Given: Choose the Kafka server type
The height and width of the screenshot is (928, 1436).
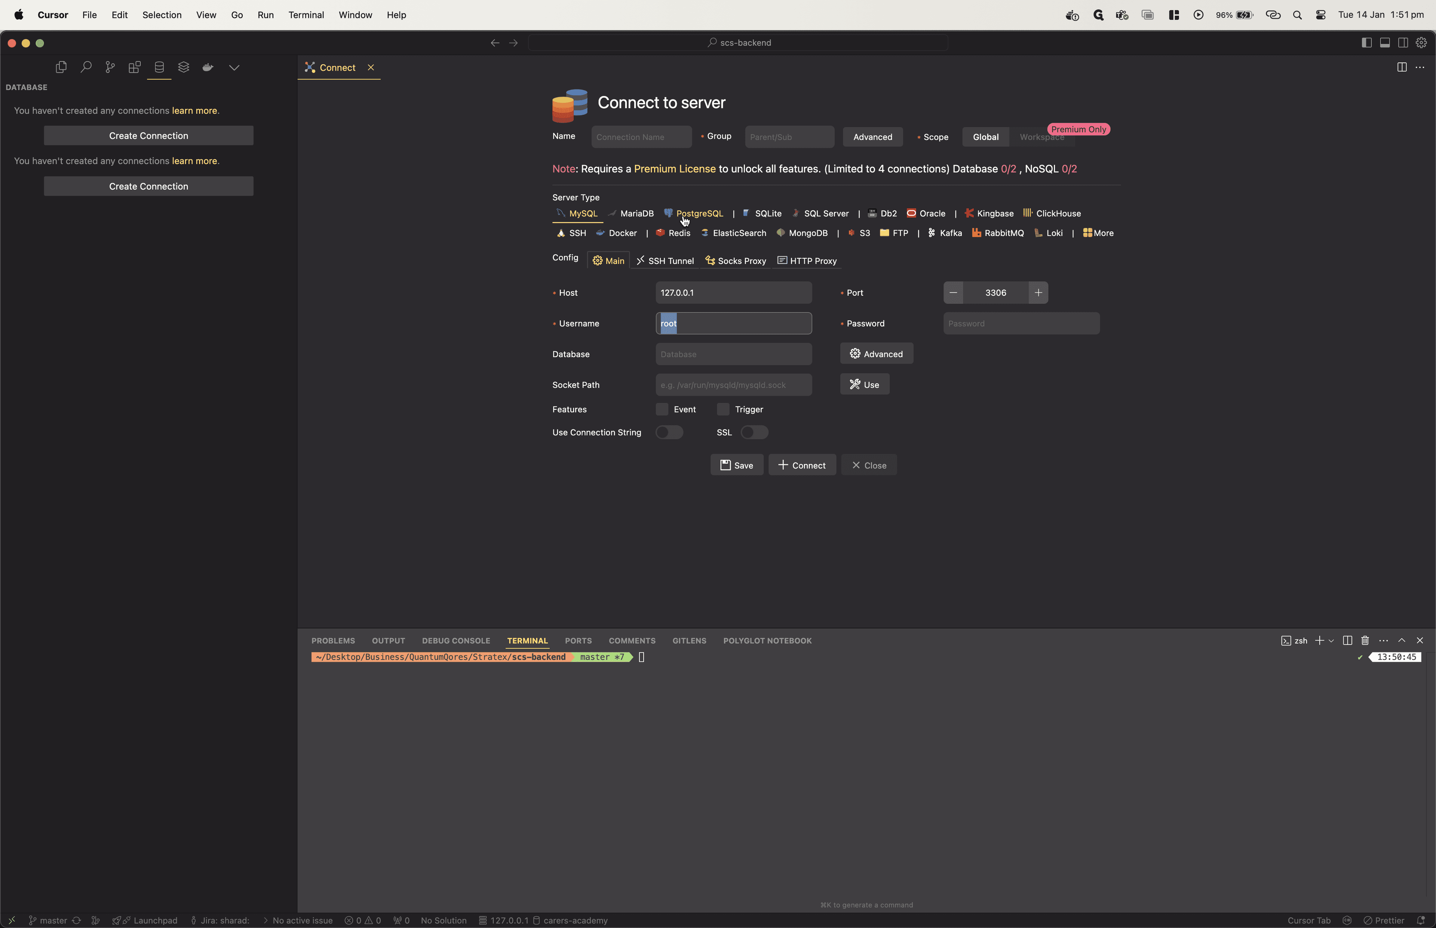Looking at the screenshot, I should (945, 233).
